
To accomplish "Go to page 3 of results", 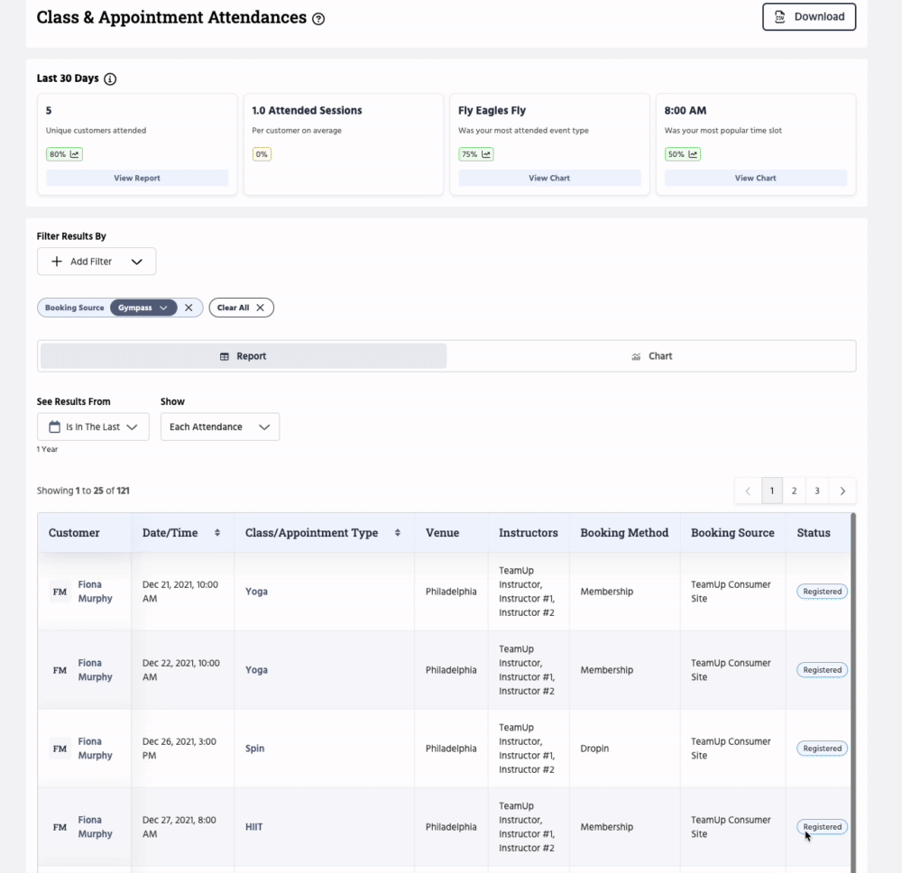I will click(817, 491).
